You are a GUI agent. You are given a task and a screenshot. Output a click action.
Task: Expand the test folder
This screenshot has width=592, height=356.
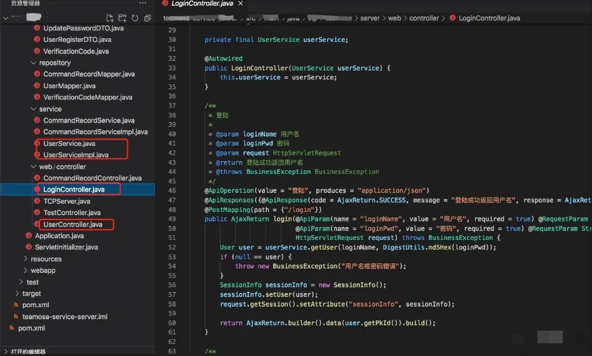coord(21,282)
